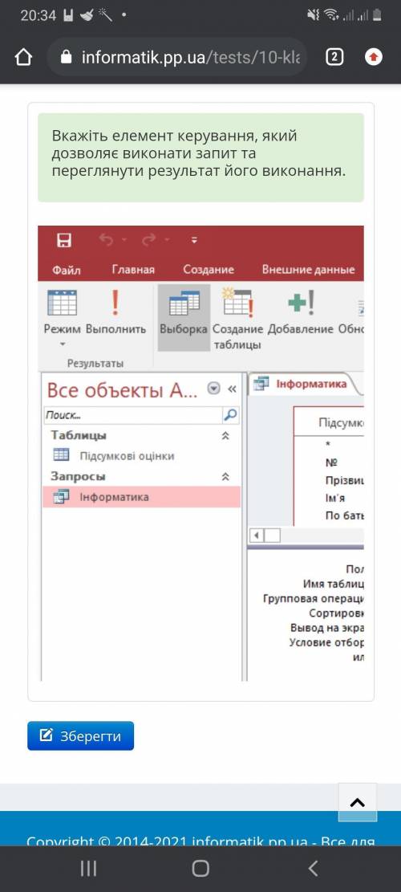This screenshot has height=892, width=401.
Task: Click the Режим view grid icon
Action: point(62,303)
